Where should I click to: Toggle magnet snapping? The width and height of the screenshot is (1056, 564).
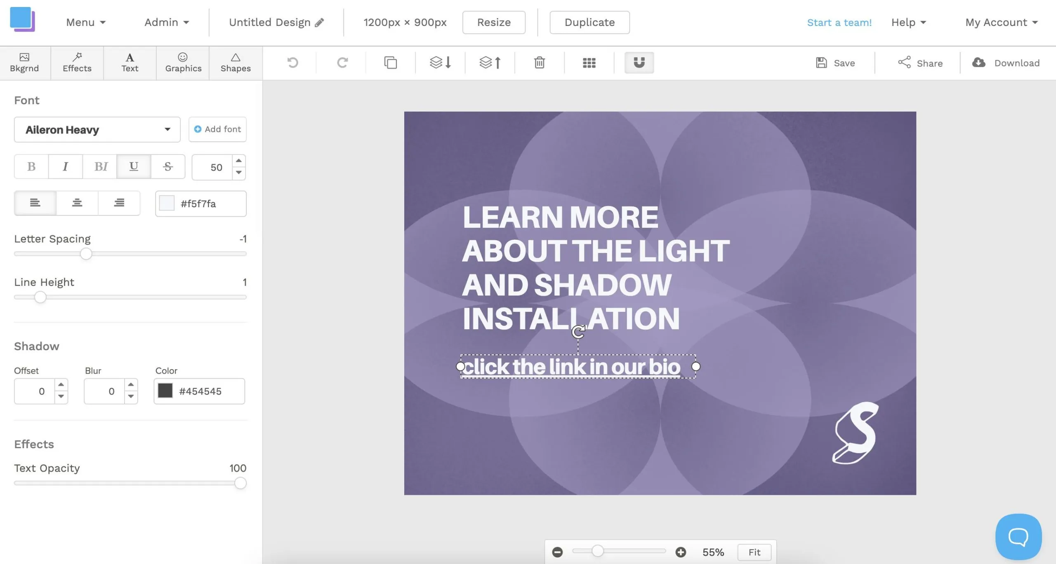coord(639,63)
